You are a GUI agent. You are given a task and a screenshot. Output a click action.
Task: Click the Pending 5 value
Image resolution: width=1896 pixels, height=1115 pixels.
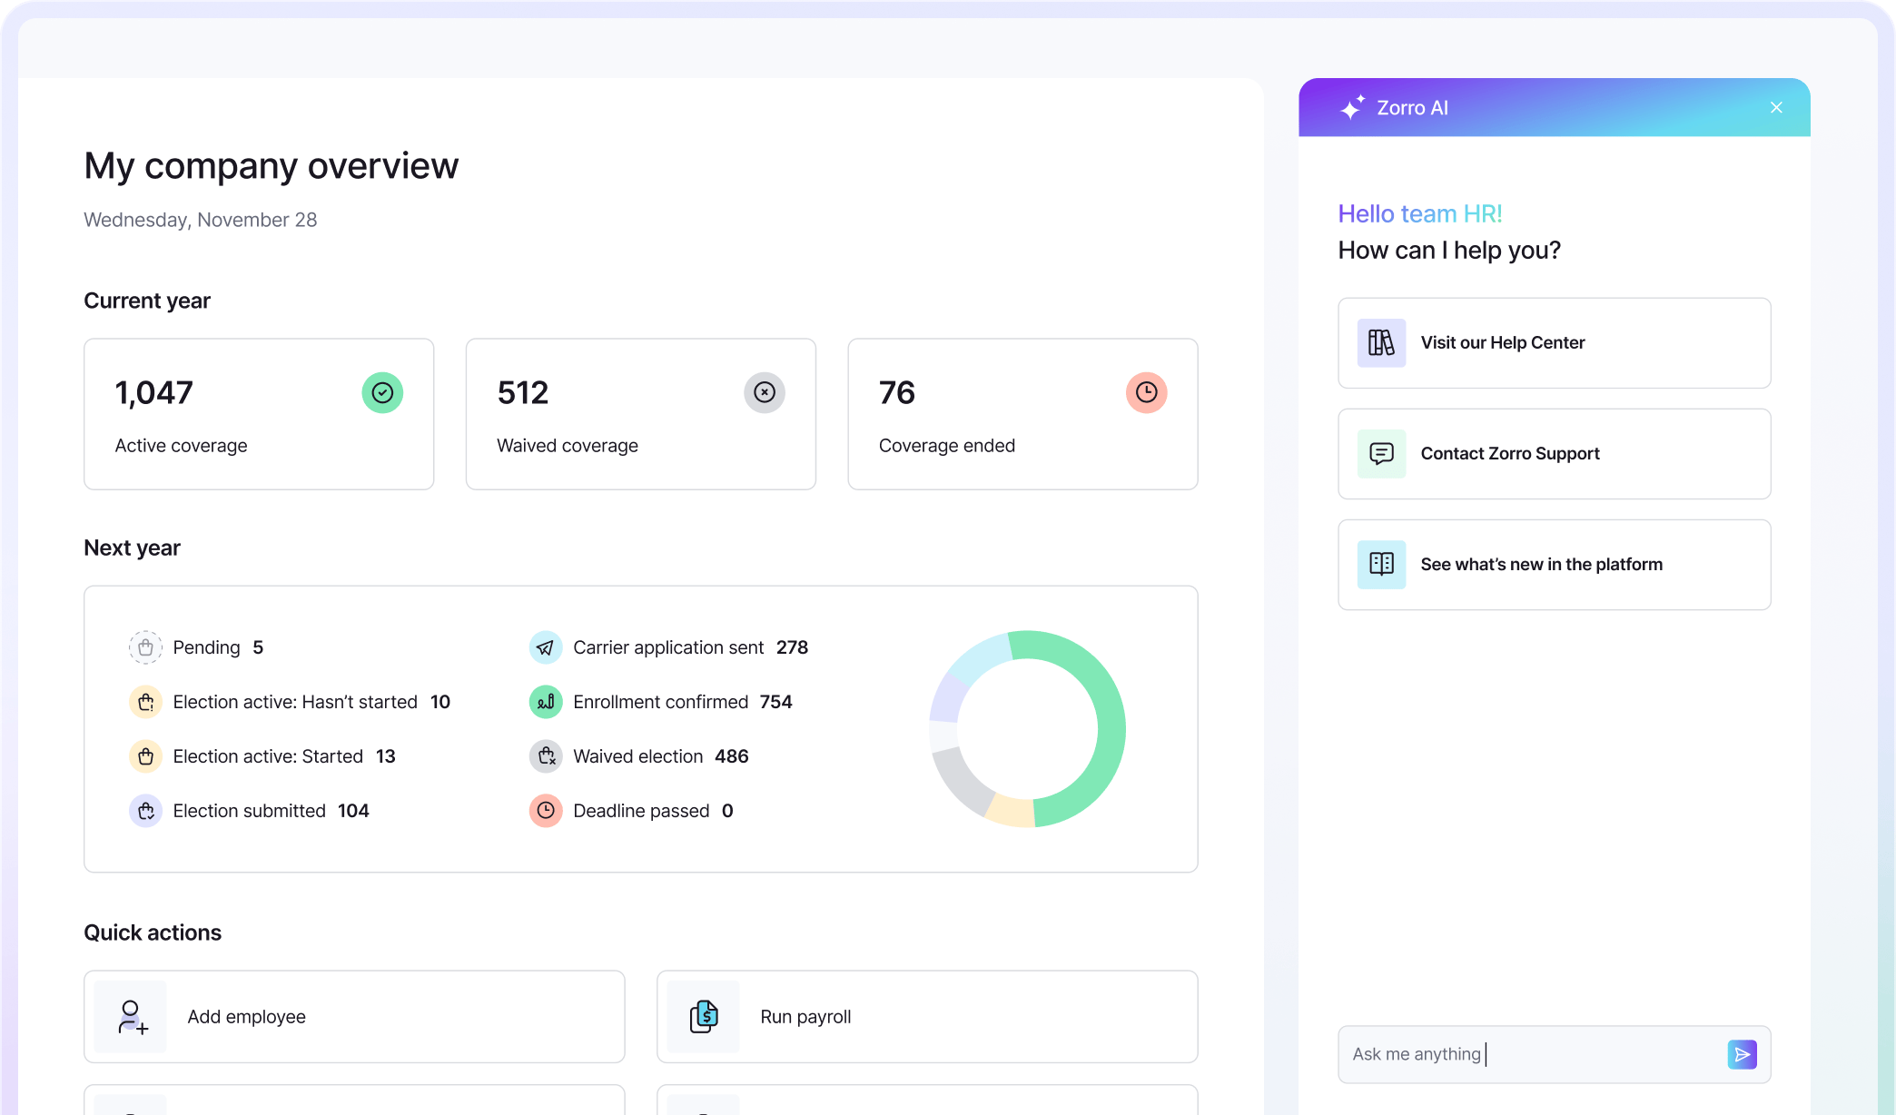(x=258, y=647)
